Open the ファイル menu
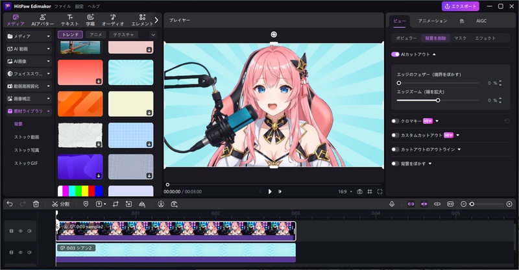 [62, 6]
